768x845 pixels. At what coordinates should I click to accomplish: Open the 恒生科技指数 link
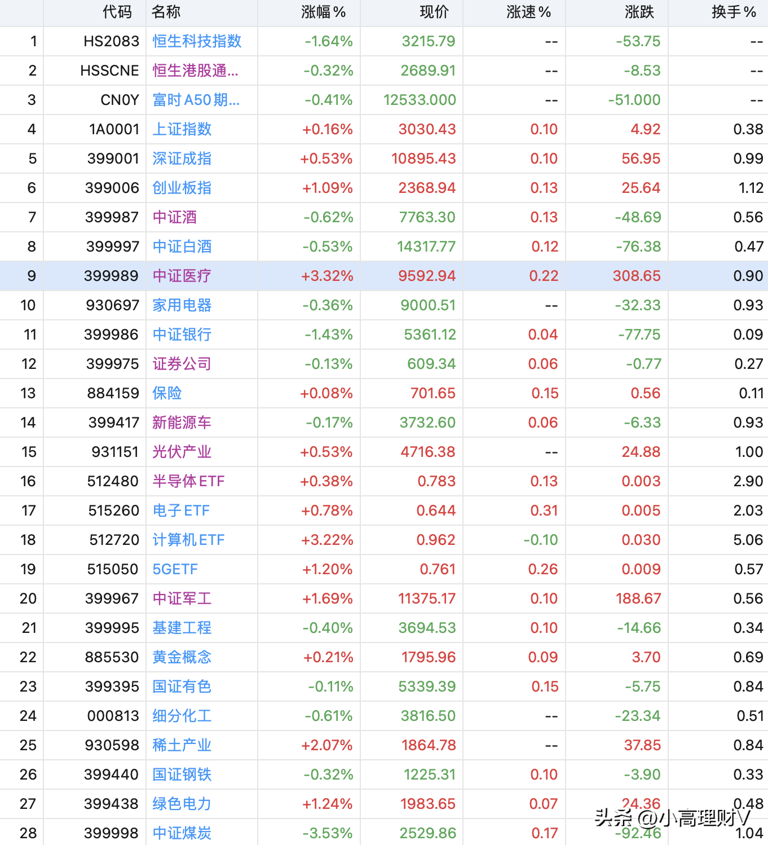pos(197,41)
